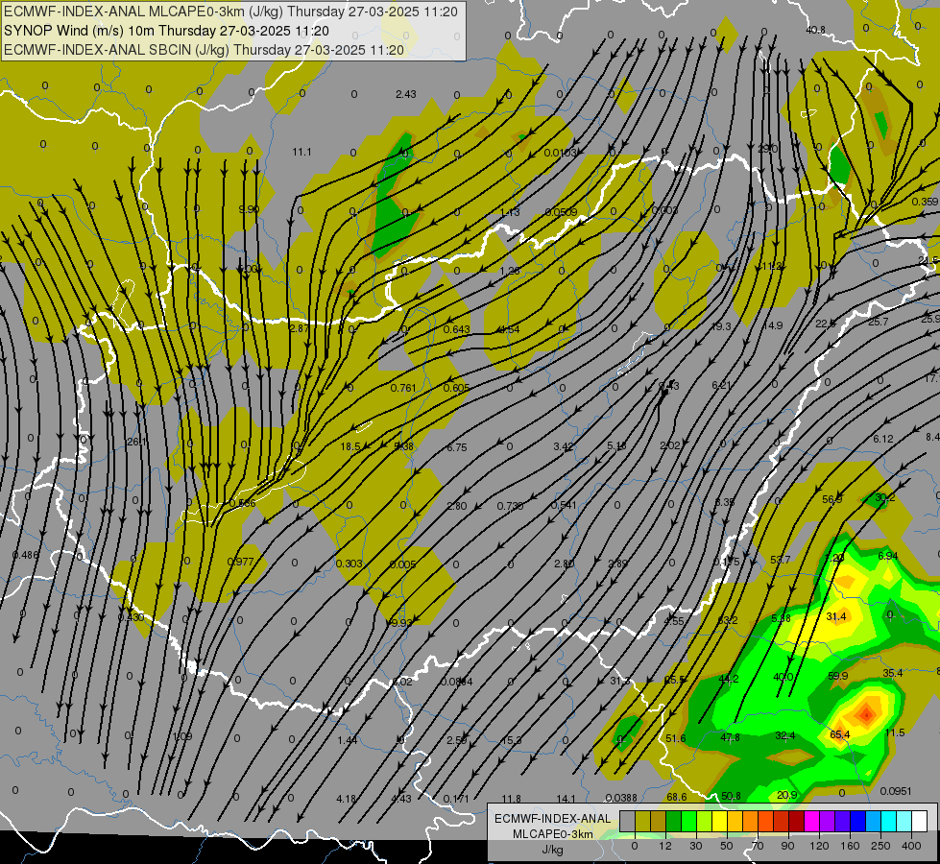Click the map value 0.486
The image size is (940, 864).
(x=25, y=555)
